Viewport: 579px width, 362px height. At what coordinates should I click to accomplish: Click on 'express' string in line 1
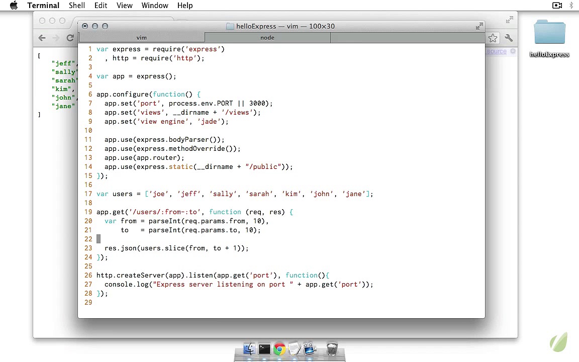(x=203, y=49)
